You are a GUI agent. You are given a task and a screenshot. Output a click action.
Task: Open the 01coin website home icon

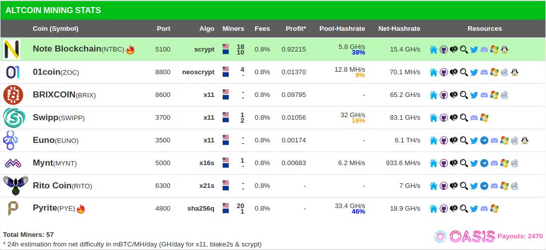click(434, 72)
